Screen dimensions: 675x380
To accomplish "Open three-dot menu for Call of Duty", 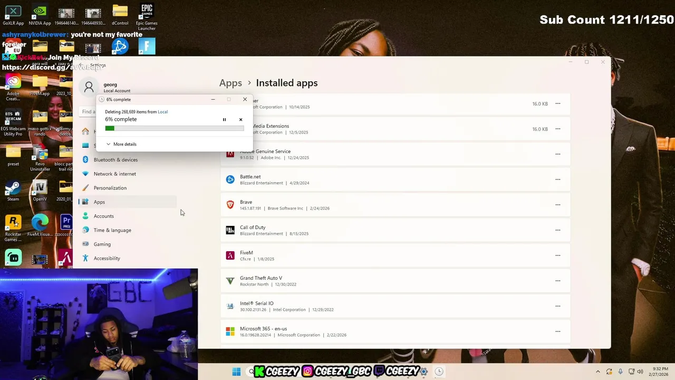I will pos(557,230).
